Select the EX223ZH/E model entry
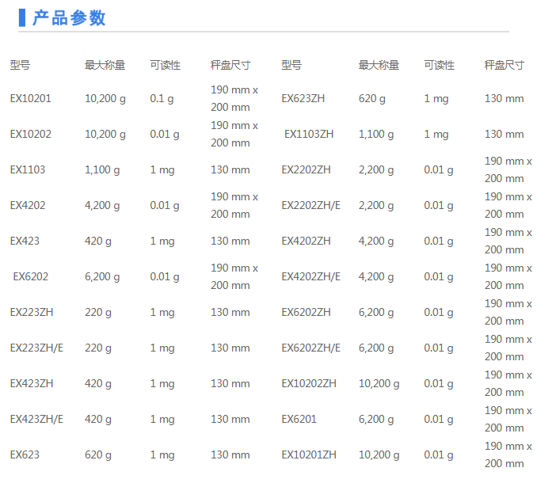Image resolution: width=552 pixels, height=483 pixels. click(x=36, y=348)
